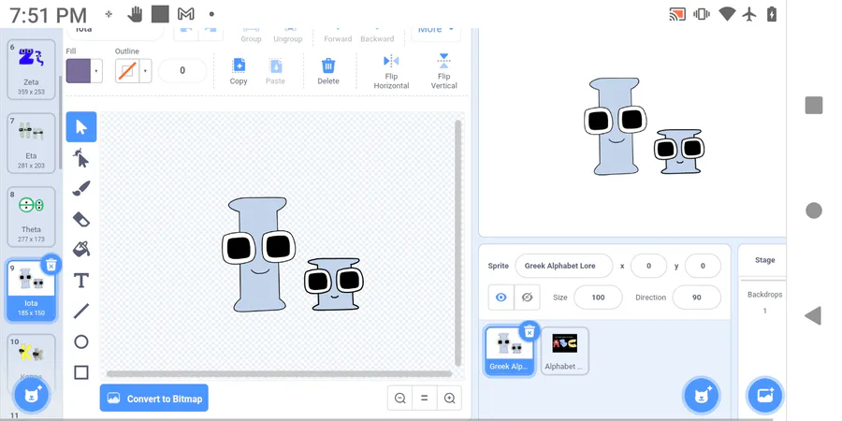
Task: Open the Outline color dropdown arrow
Action: tap(145, 71)
